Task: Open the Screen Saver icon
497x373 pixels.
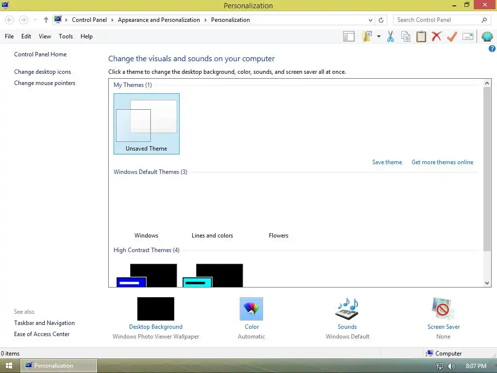Action: tap(443, 308)
